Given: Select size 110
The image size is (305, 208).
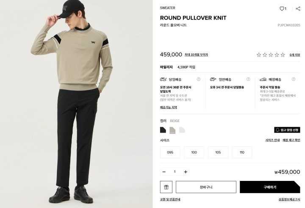Looking at the screenshot, I should (x=242, y=153).
